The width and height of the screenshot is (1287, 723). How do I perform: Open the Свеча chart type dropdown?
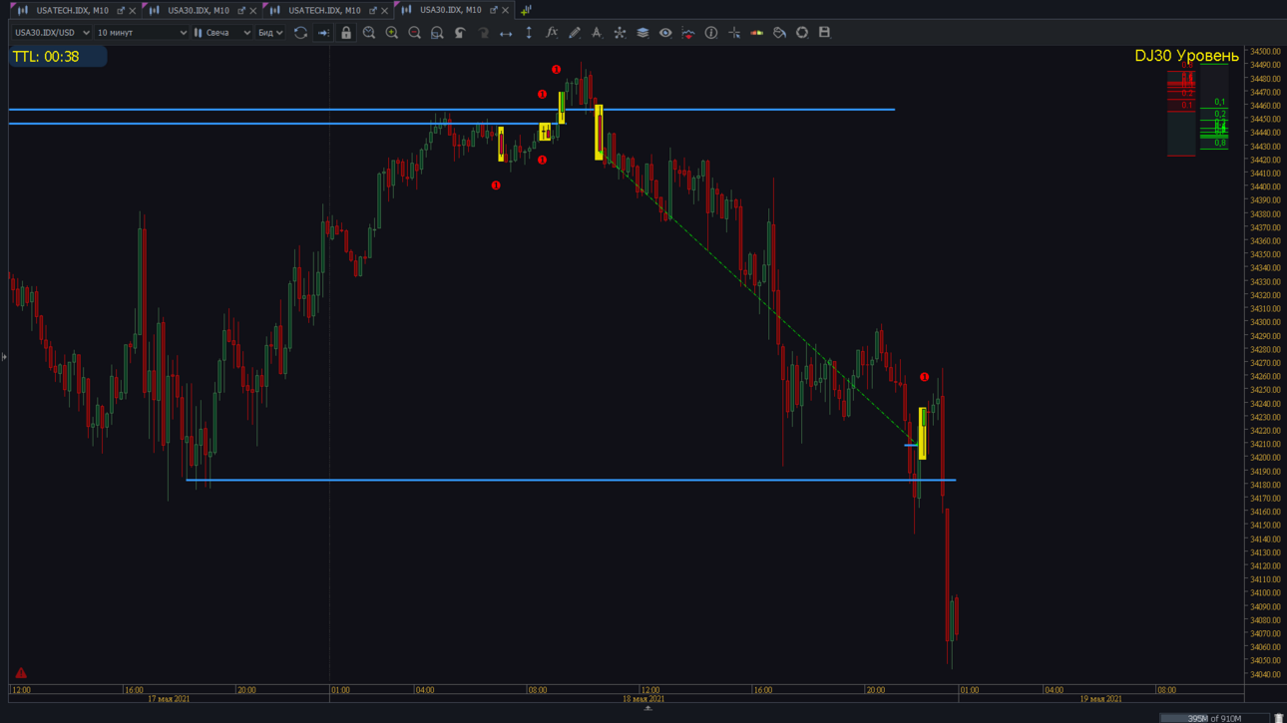click(x=222, y=33)
